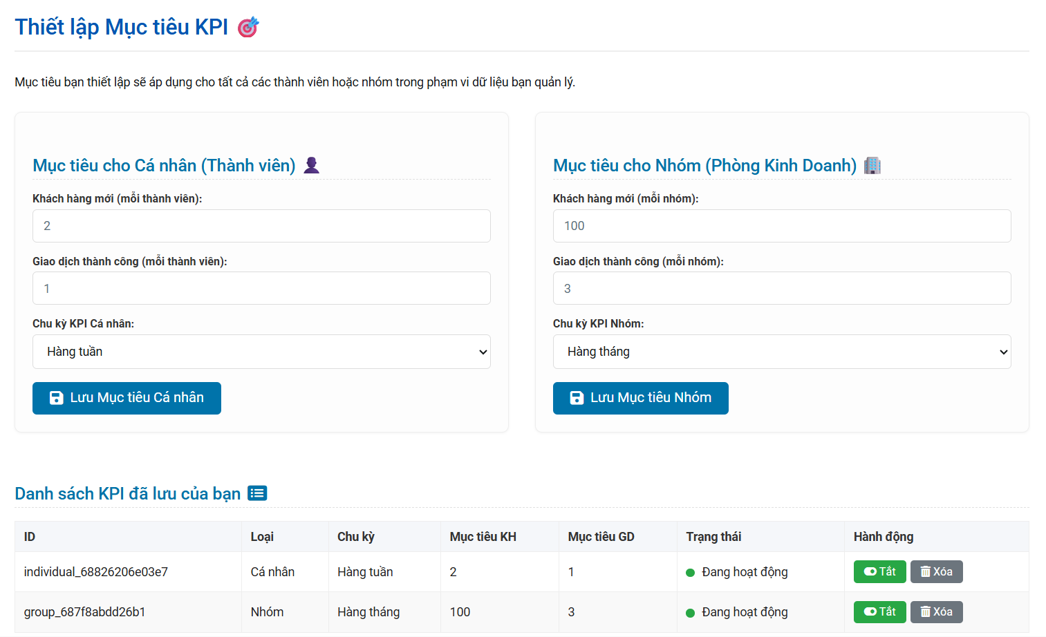Turn off the individual_68826206e03e7 KPI with Tắt
Image resolution: width=1046 pixels, height=637 pixels.
click(879, 571)
